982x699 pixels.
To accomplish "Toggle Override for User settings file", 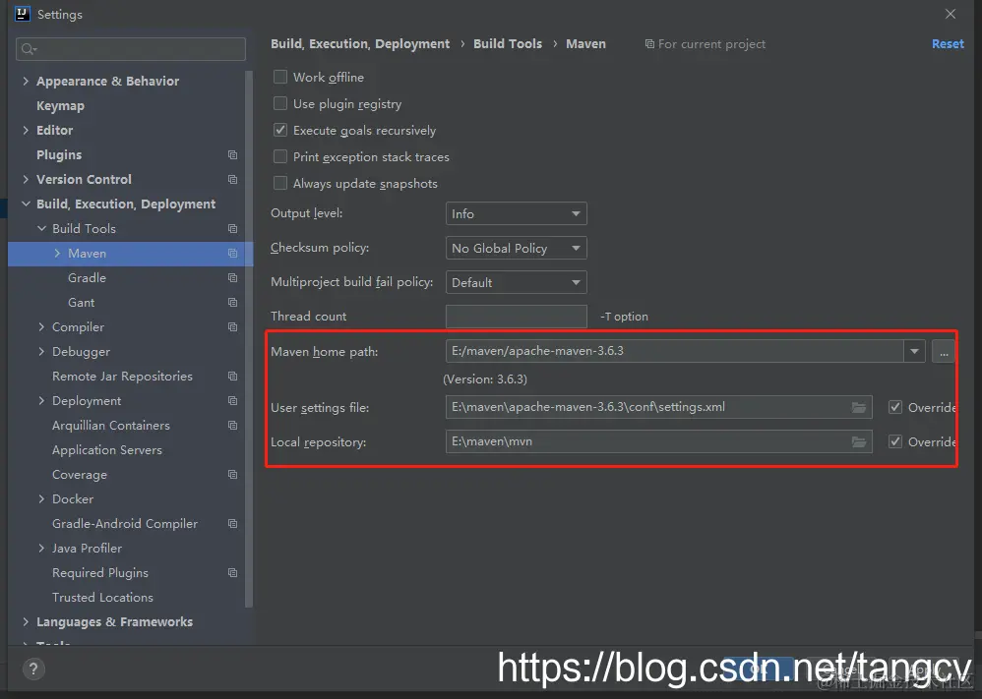I will click(x=895, y=407).
